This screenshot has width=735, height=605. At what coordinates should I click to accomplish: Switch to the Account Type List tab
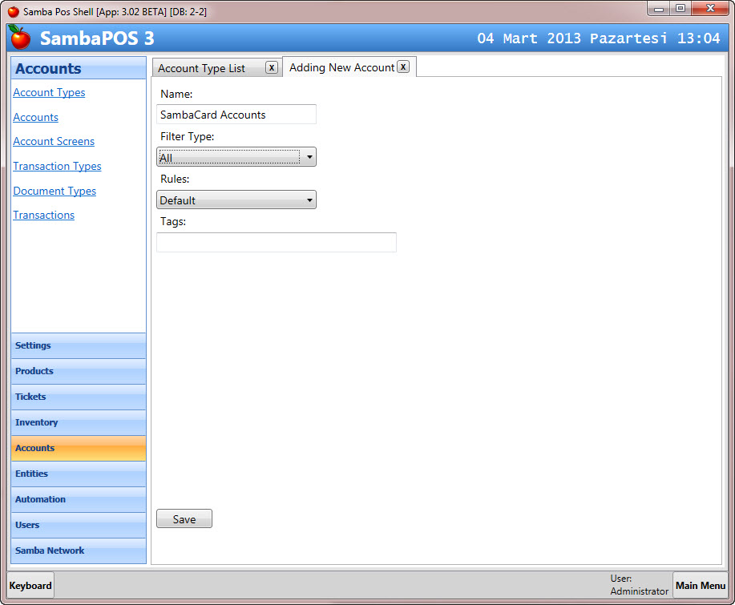pos(202,68)
